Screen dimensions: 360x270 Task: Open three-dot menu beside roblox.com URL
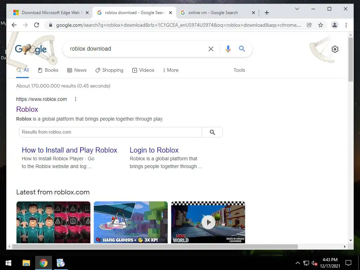click(76, 99)
